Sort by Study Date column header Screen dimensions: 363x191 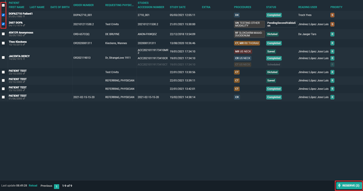point(178,7)
